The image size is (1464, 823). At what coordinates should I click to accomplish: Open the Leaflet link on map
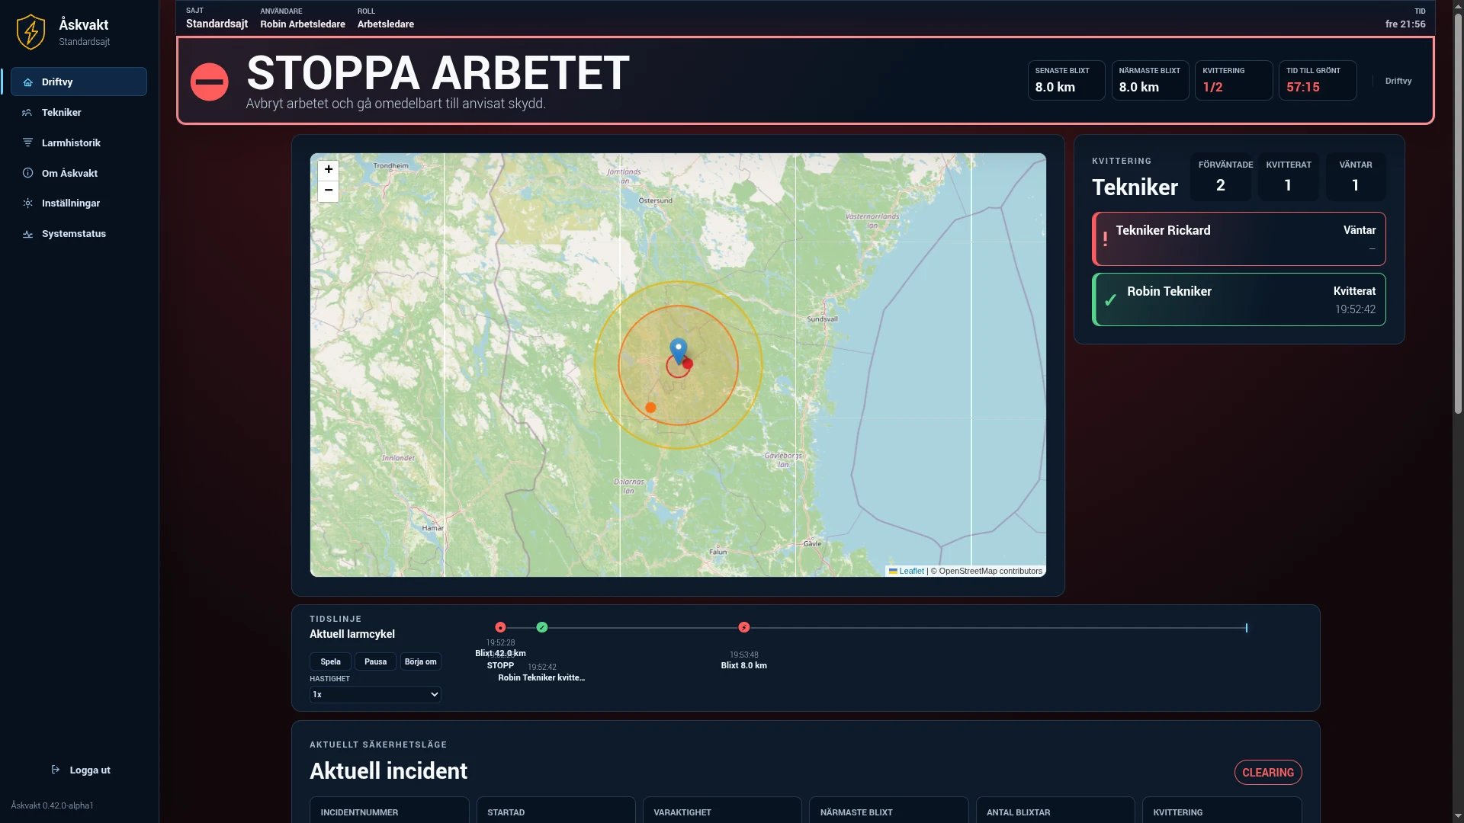click(911, 571)
